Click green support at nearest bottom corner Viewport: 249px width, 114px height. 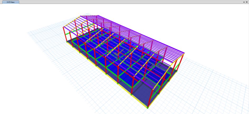(148, 107)
